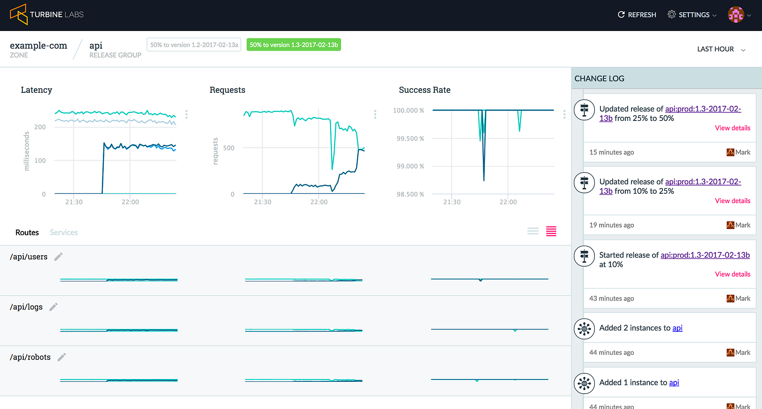The width and height of the screenshot is (762, 409).
Task: Open the Success Rate chart options menu
Action: click(564, 114)
